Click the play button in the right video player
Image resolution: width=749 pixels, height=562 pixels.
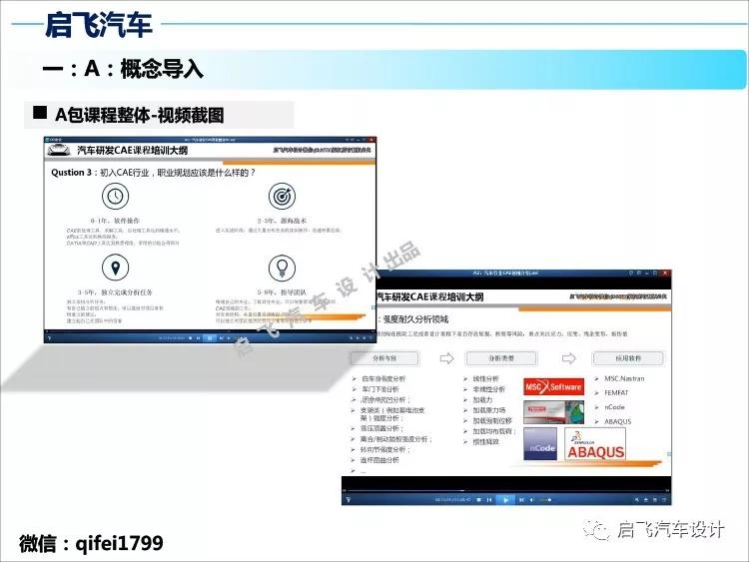point(505,500)
